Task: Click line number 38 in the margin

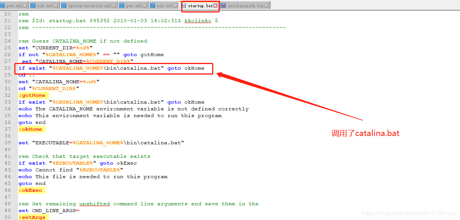Action: click(8, 136)
